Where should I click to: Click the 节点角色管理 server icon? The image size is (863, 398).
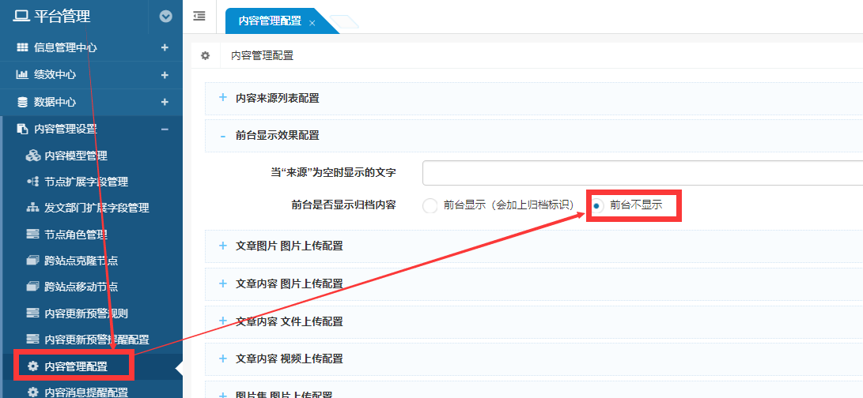coord(33,235)
